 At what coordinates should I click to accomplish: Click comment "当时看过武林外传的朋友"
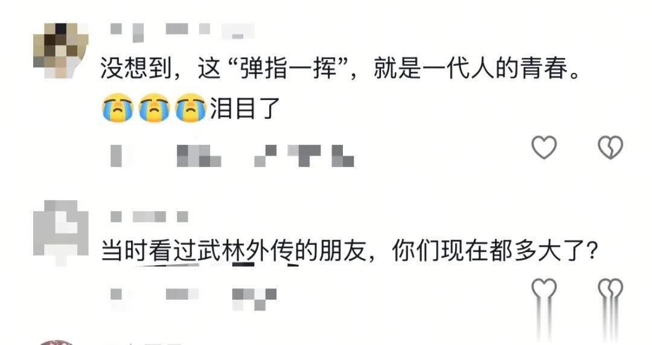(x=233, y=251)
